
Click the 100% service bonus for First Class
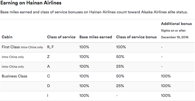(x=121, y=47)
